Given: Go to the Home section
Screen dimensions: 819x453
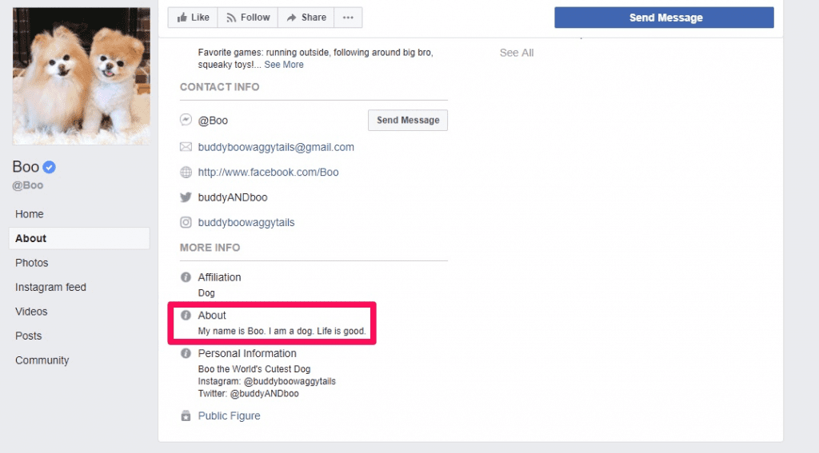Looking at the screenshot, I should (x=30, y=214).
